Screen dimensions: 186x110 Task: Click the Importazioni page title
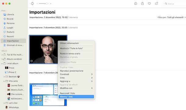coord(42,12)
